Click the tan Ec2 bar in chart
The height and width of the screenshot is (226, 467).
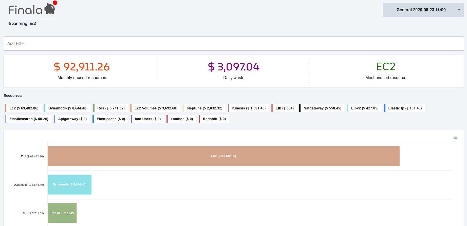coord(223,156)
